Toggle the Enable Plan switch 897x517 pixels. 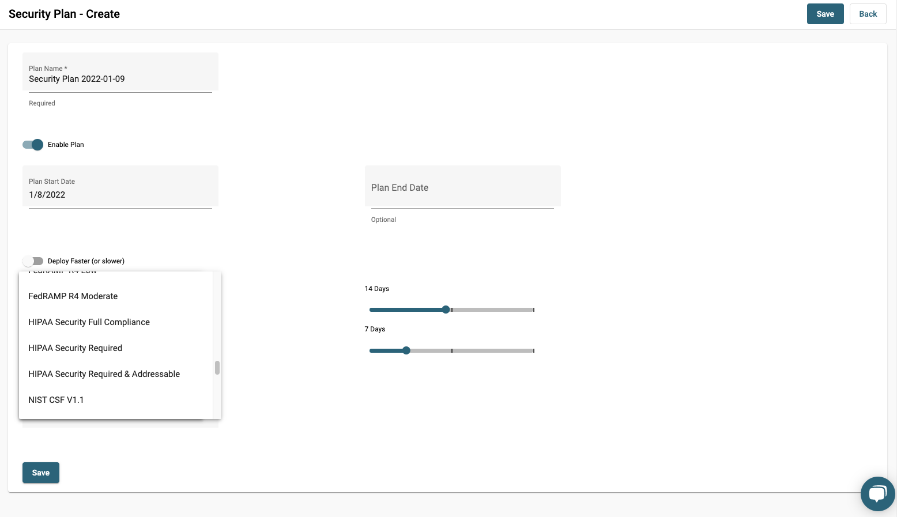(33, 145)
